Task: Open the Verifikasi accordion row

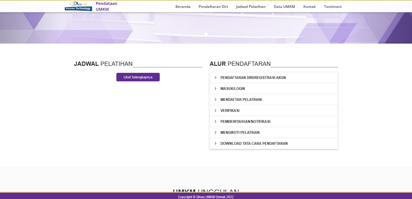Action: pyautogui.click(x=230, y=111)
